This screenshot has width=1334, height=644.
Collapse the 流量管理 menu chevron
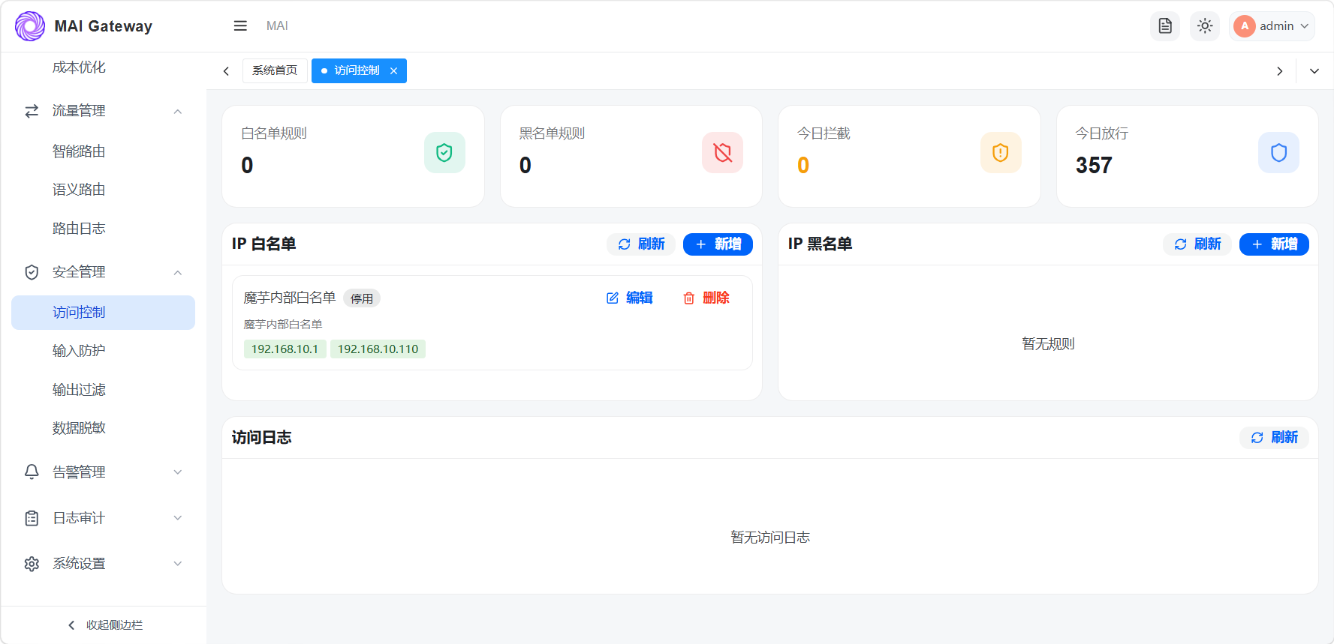178,112
